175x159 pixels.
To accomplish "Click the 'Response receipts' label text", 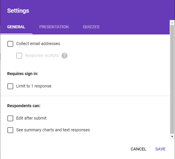I will (42, 55).
